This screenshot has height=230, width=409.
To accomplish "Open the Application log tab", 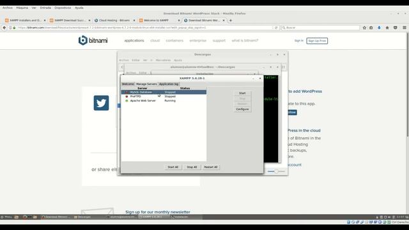I will click(x=169, y=84).
